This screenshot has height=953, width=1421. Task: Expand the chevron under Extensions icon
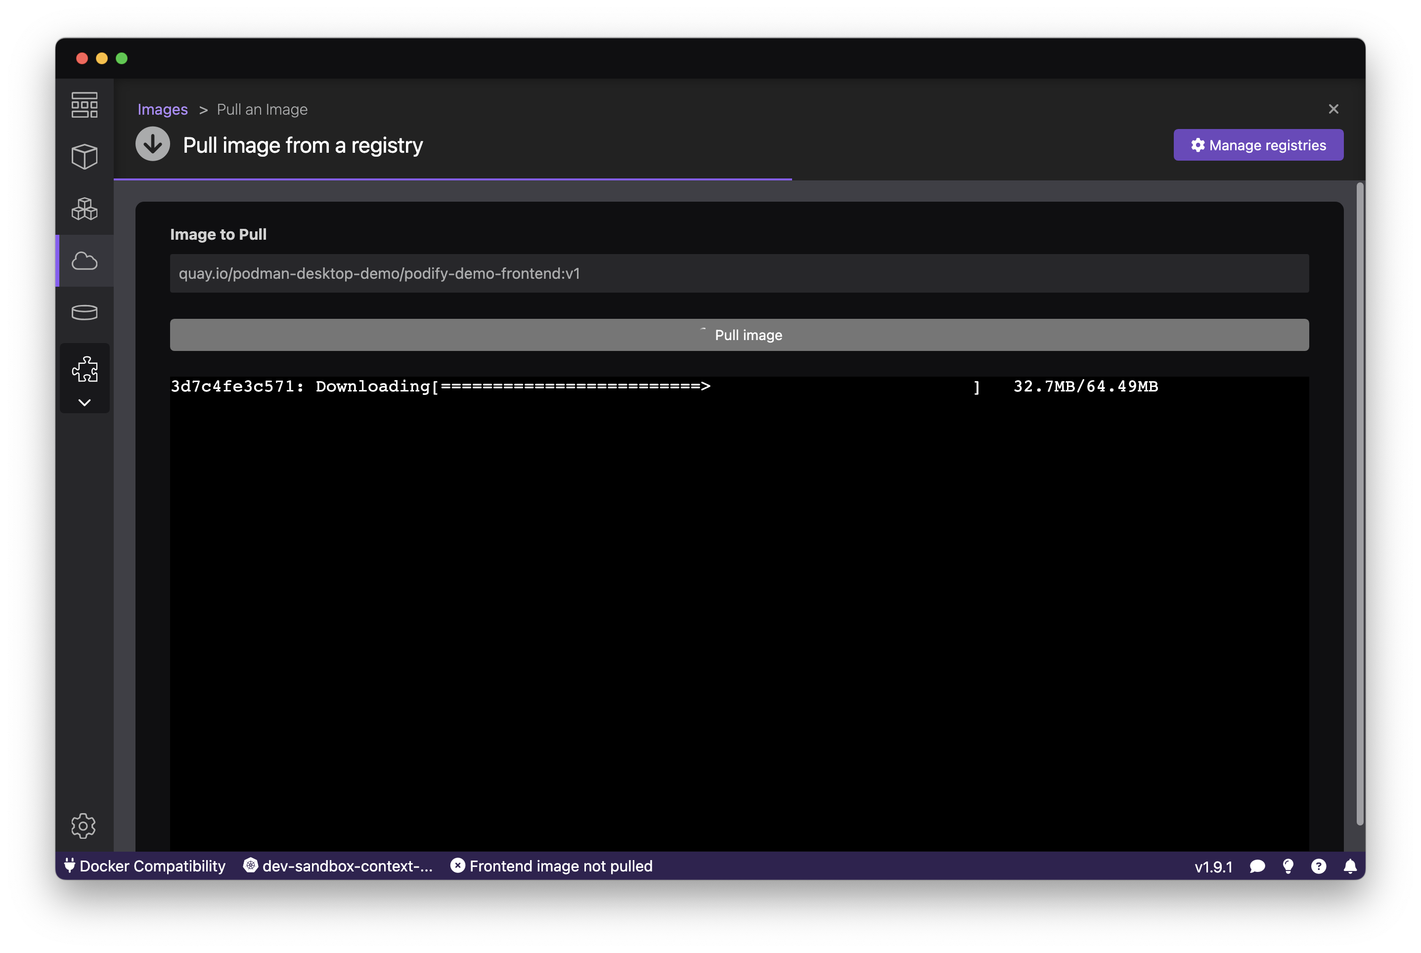(x=85, y=402)
